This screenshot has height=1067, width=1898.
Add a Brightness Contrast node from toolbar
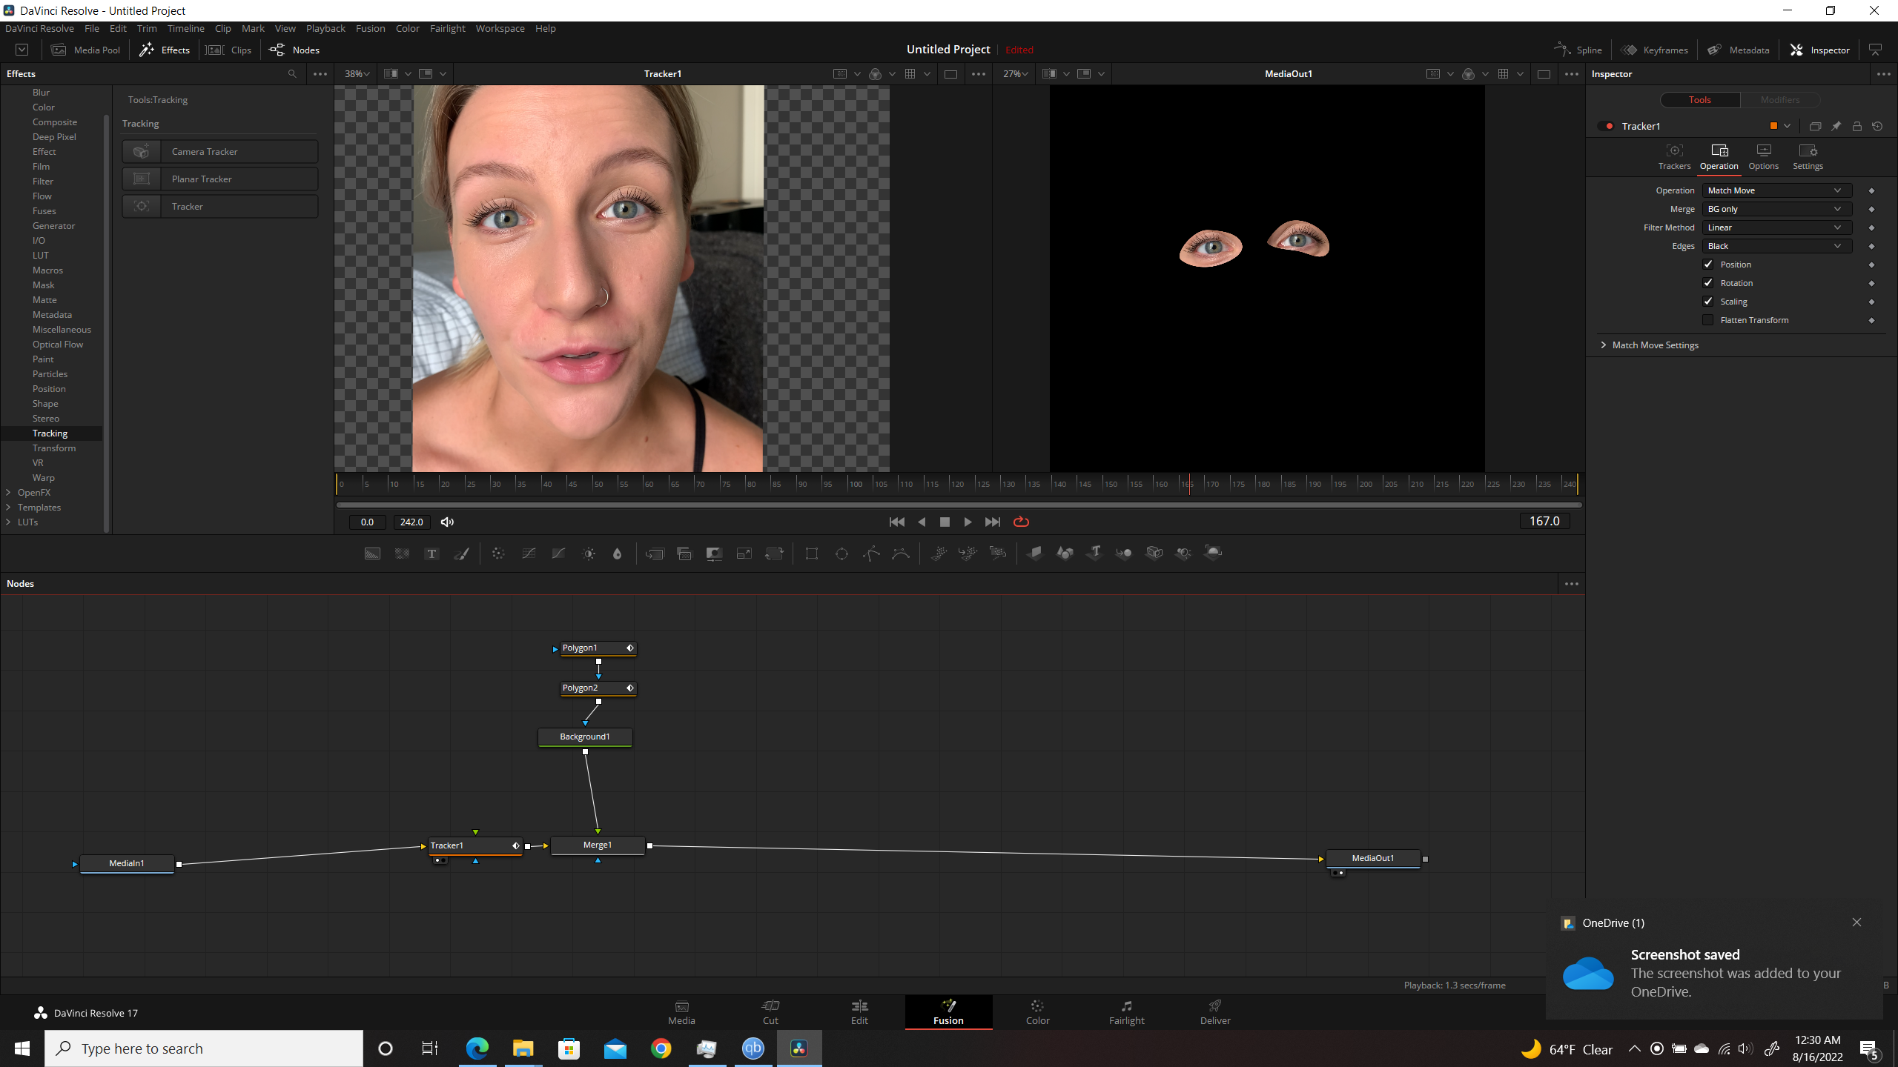coord(589,554)
